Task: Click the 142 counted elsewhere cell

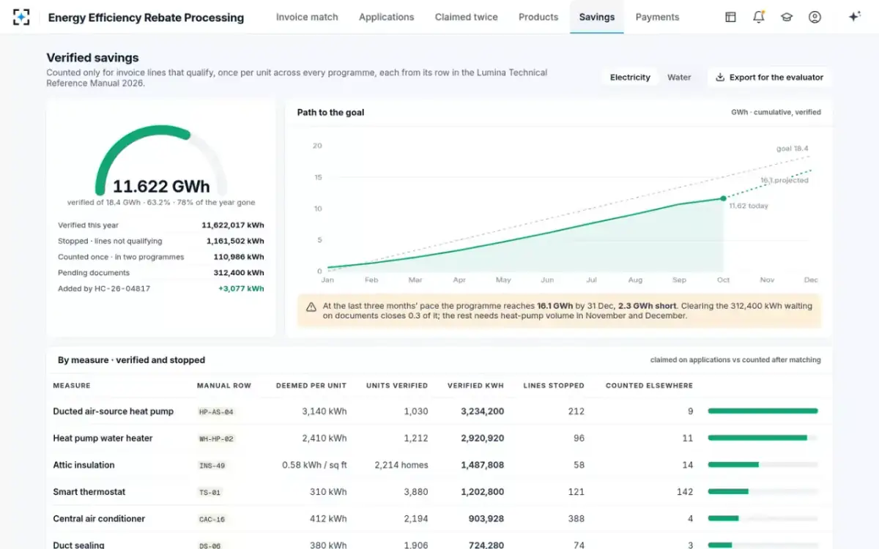Action: click(685, 492)
